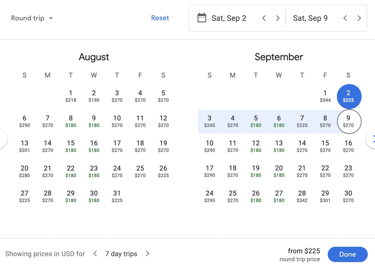The image size is (375, 268).
Task: Pick September 19 with $180 fare
Action: click(256, 171)
